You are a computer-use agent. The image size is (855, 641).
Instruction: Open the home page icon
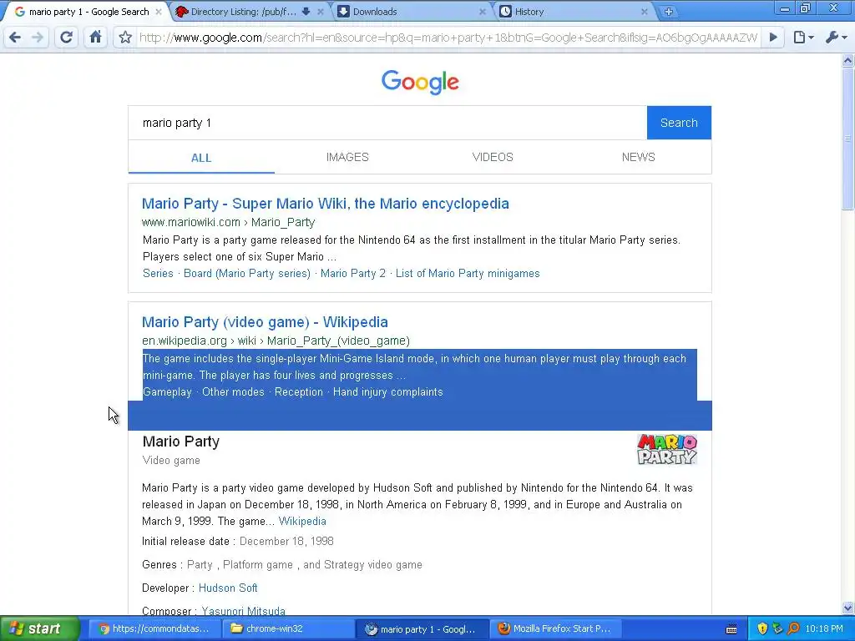tap(95, 37)
